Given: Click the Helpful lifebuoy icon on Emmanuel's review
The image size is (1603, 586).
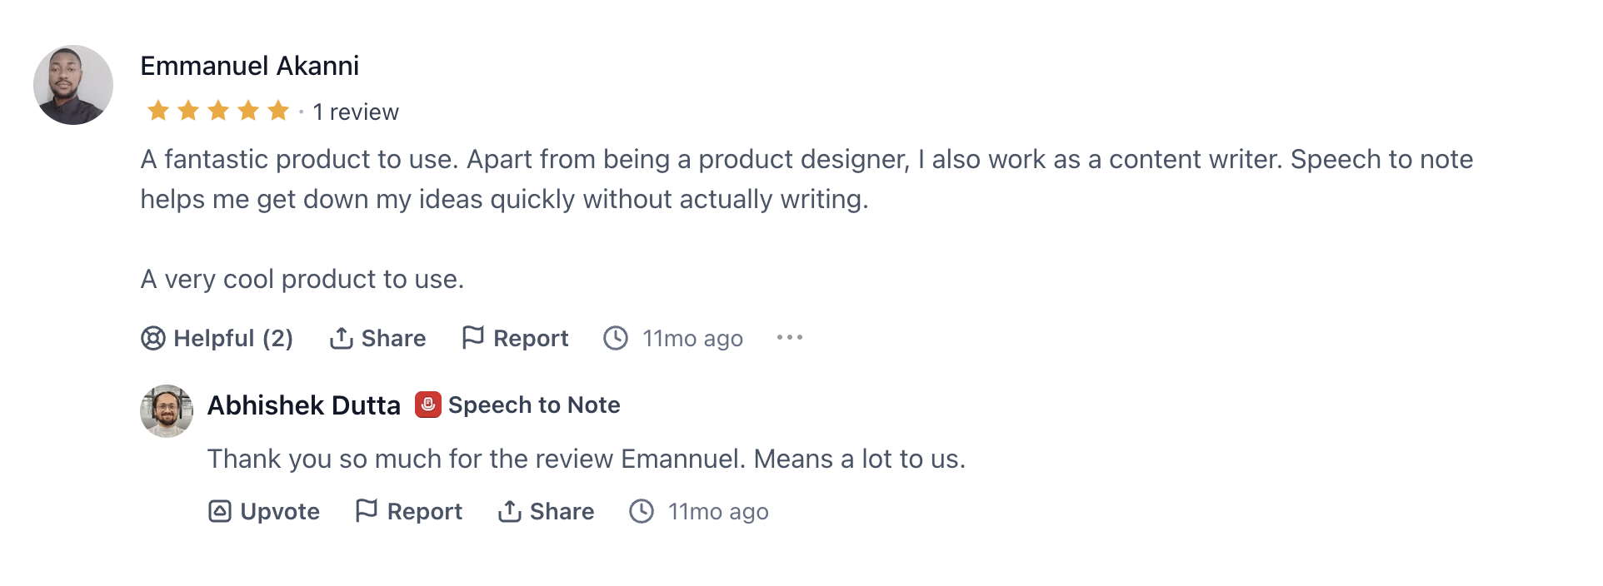Looking at the screenshot, I should [x=153, y=338].
